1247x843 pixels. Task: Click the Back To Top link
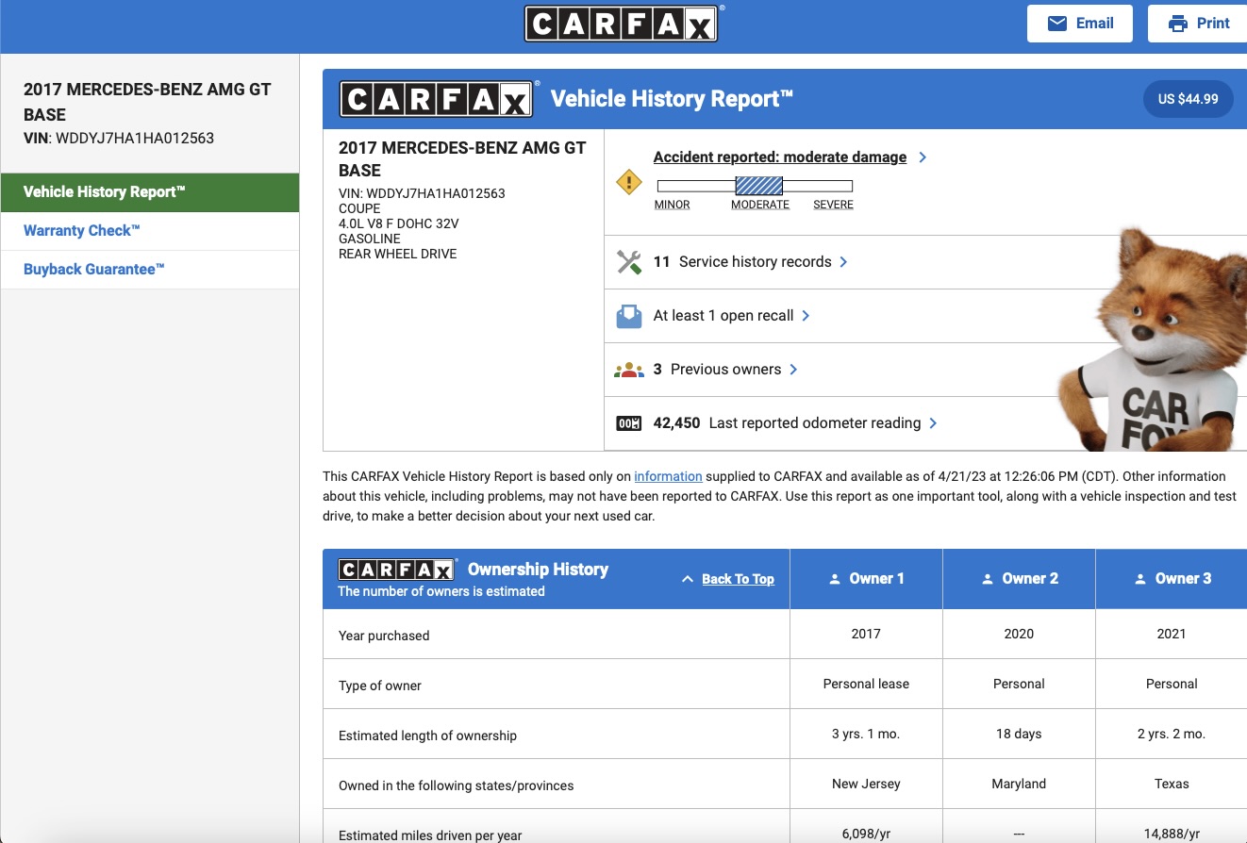pyautogui.click(x=738, y=579)
